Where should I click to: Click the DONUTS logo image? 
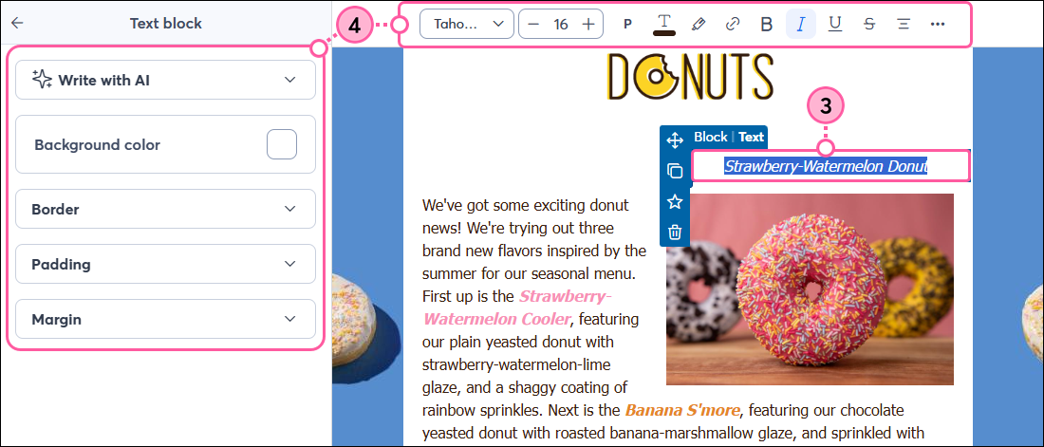tap(690, 77)
